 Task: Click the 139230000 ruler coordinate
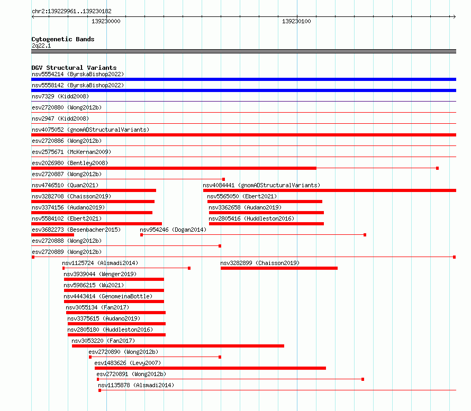pyautogui.click(x=106, y=21)
